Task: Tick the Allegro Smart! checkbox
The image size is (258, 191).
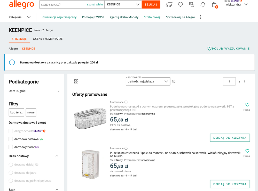Action: click(11, 131)
